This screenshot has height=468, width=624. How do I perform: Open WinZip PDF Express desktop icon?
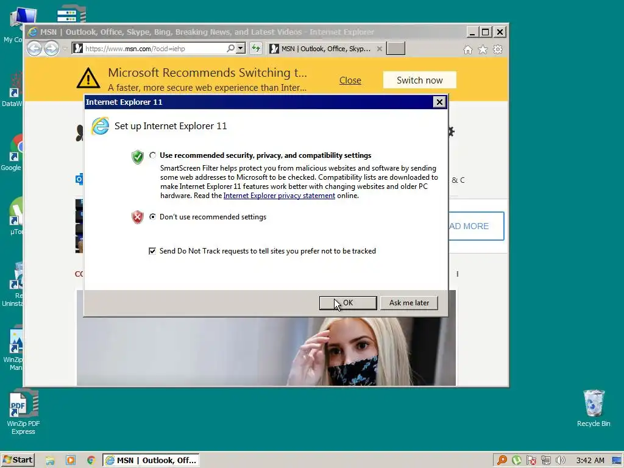(23, 413)
